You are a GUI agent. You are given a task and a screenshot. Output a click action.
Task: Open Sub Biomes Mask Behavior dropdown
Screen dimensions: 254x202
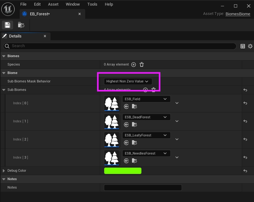128,81
